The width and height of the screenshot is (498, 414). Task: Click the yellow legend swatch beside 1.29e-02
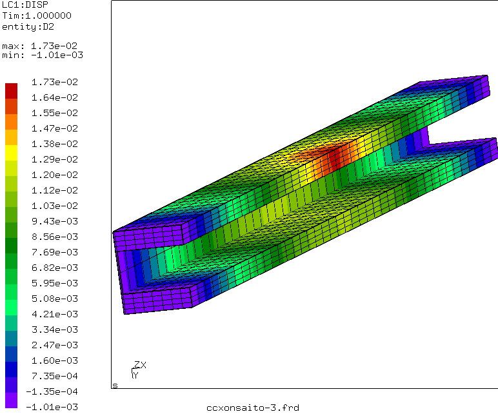(x=11, y=153)
